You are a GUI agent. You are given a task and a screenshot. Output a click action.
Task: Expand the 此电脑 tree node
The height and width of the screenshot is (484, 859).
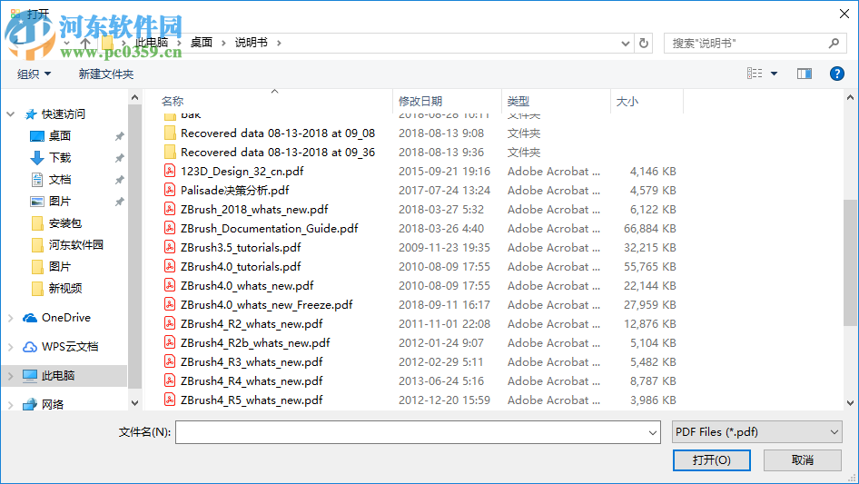pos(10,375)
